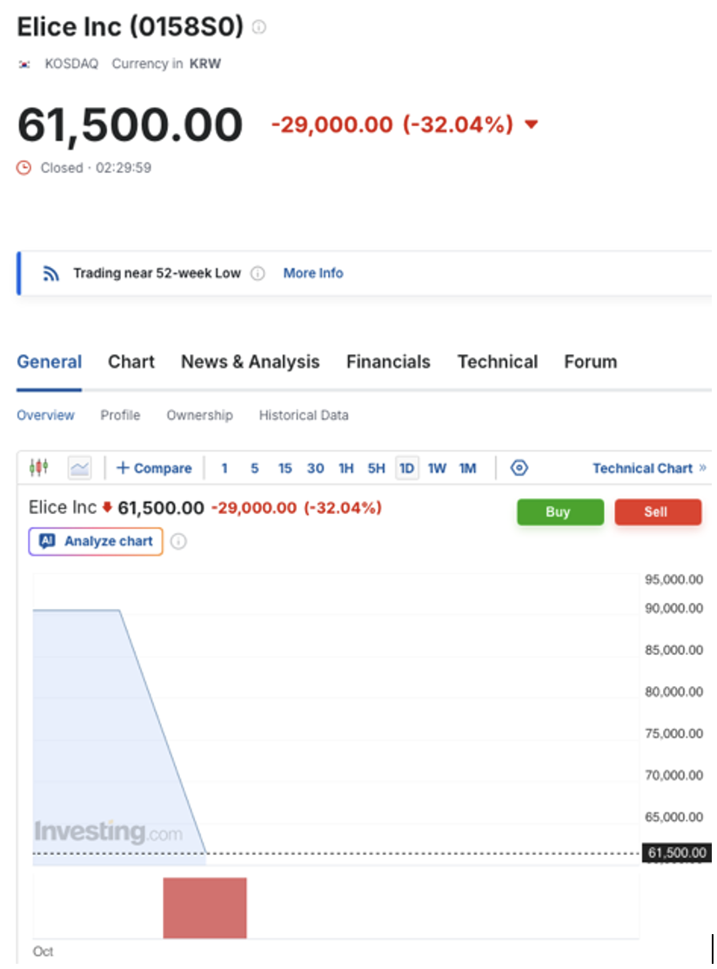This screenshot has width=717, height=969.
Task: Click the feed icon in 52-week Low banner
Action: click(x=50, y=273)
